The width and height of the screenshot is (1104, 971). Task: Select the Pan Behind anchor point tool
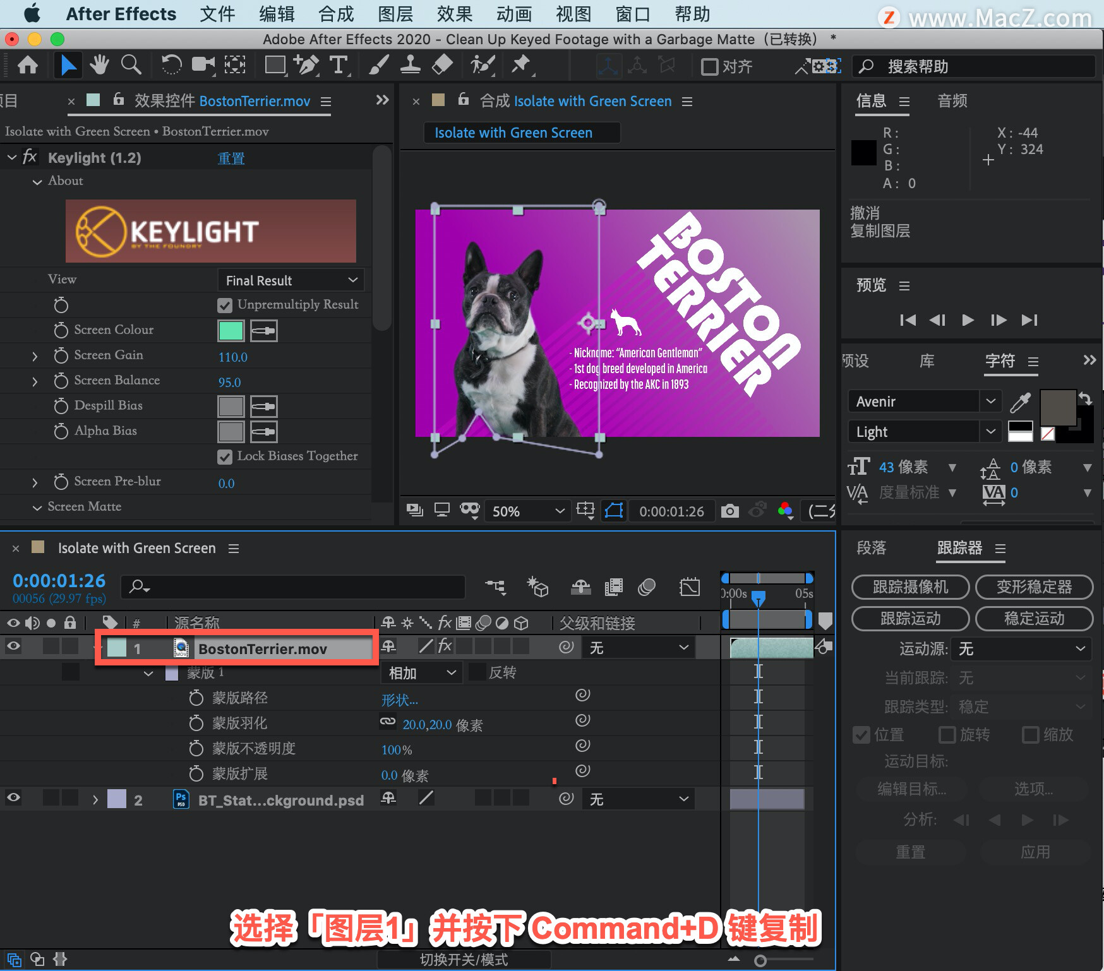click(x=235, y=64)
